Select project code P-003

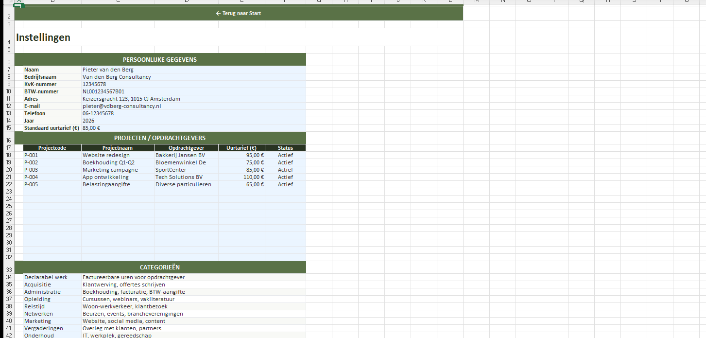(x=31, y=170)
